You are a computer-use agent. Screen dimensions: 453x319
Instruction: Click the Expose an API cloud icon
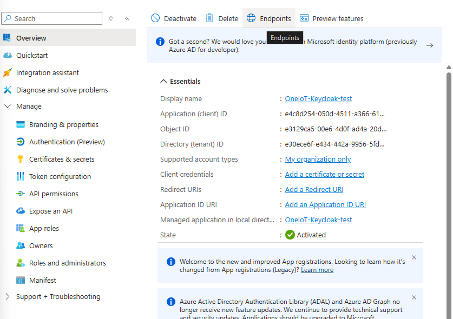21,211
